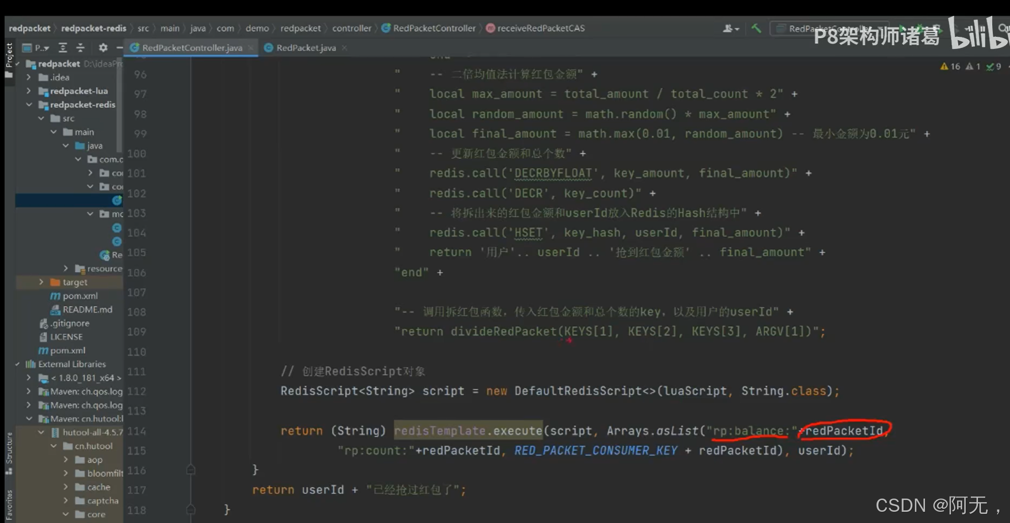Expand the aop package

(66, 460)
